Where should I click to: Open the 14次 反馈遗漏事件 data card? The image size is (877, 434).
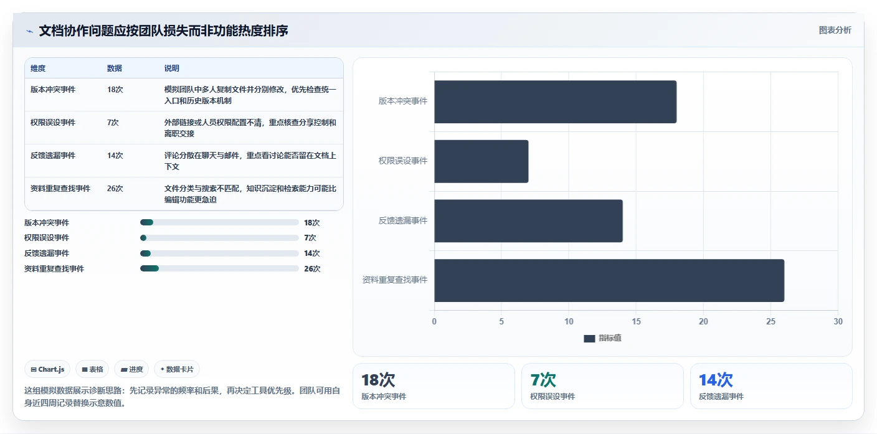771,386
